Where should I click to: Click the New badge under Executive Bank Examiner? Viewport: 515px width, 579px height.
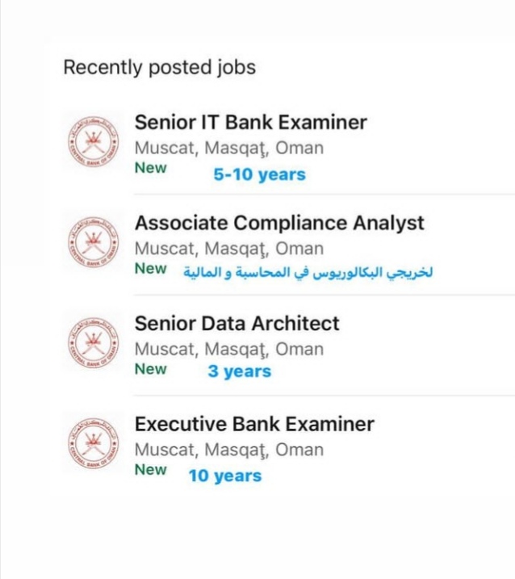pyautogui.click(x=151, y=469)
